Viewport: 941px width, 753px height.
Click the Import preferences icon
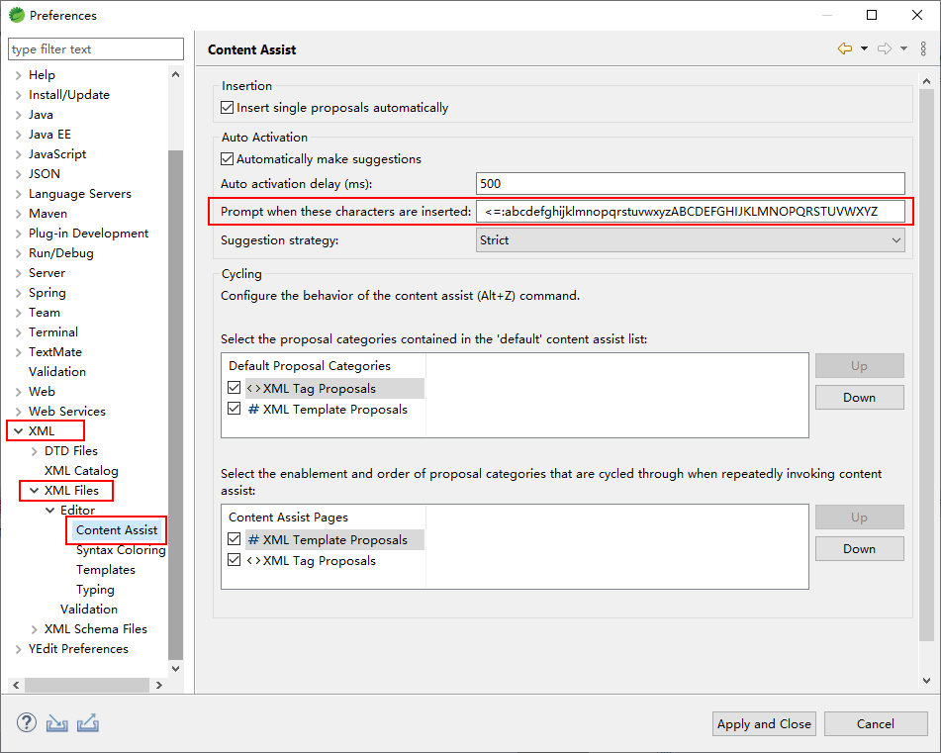pyautogui.click(x=57, y=723)
